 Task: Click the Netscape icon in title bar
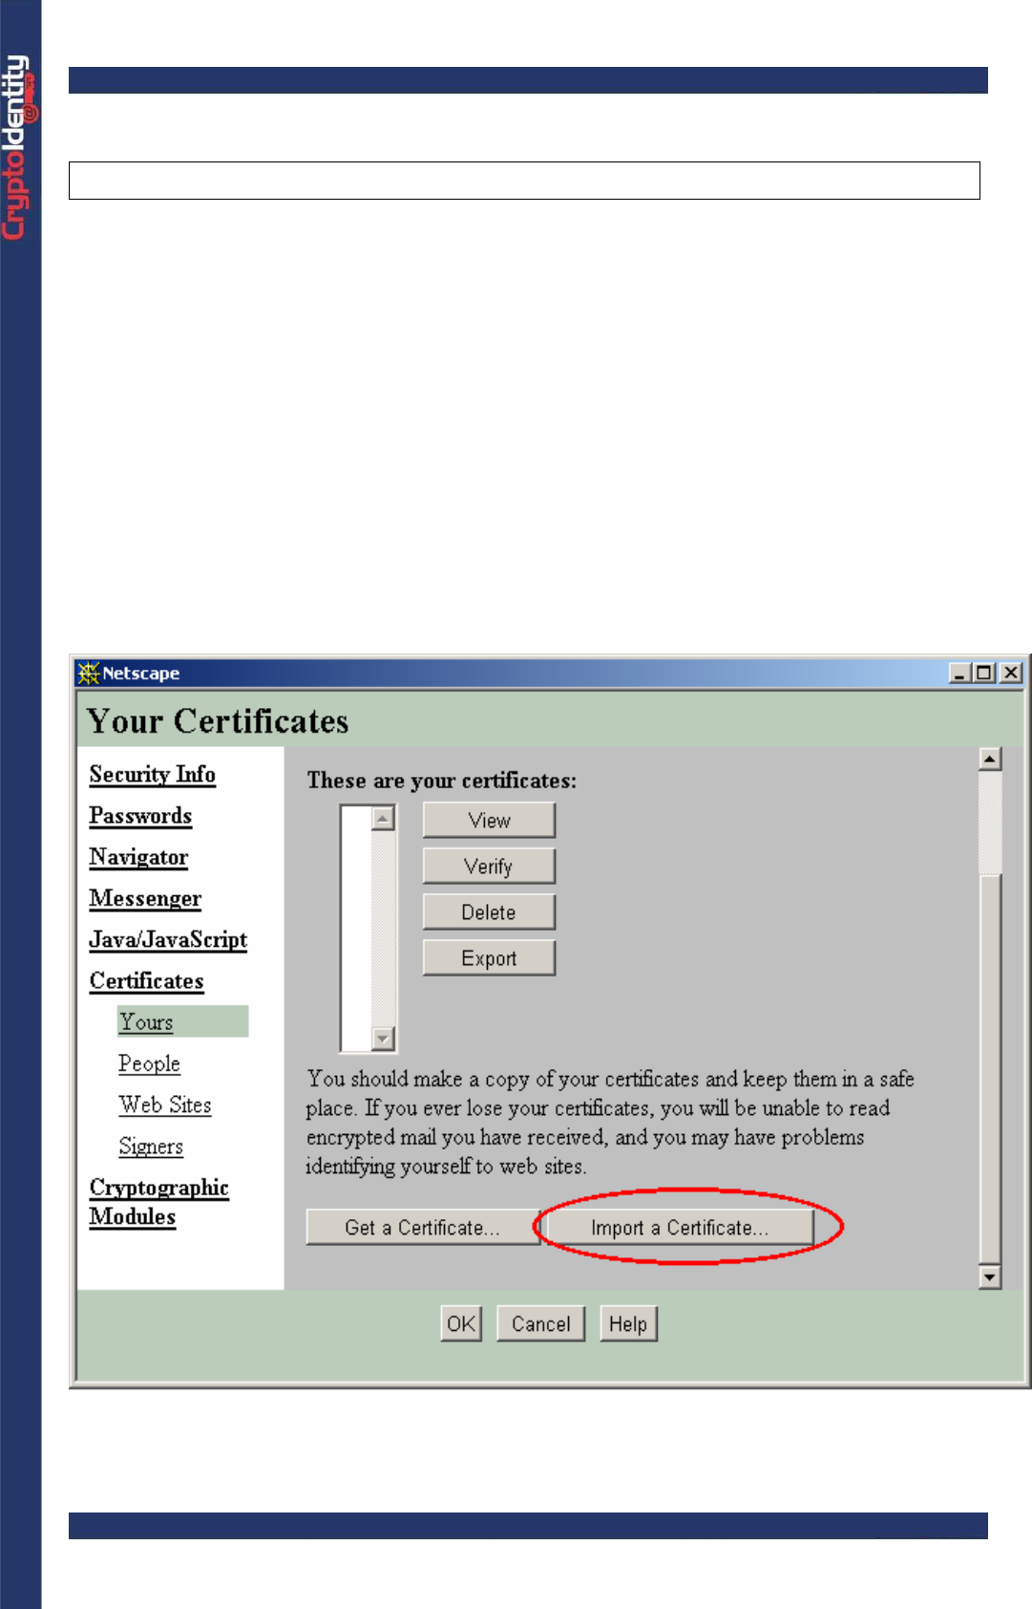(89, 673)
